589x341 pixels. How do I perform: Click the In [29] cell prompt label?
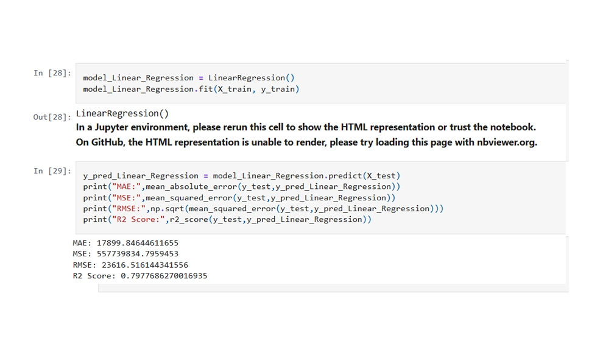point(52,171)
